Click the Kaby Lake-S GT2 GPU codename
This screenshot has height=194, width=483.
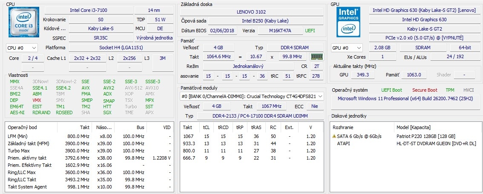[424, 28]
